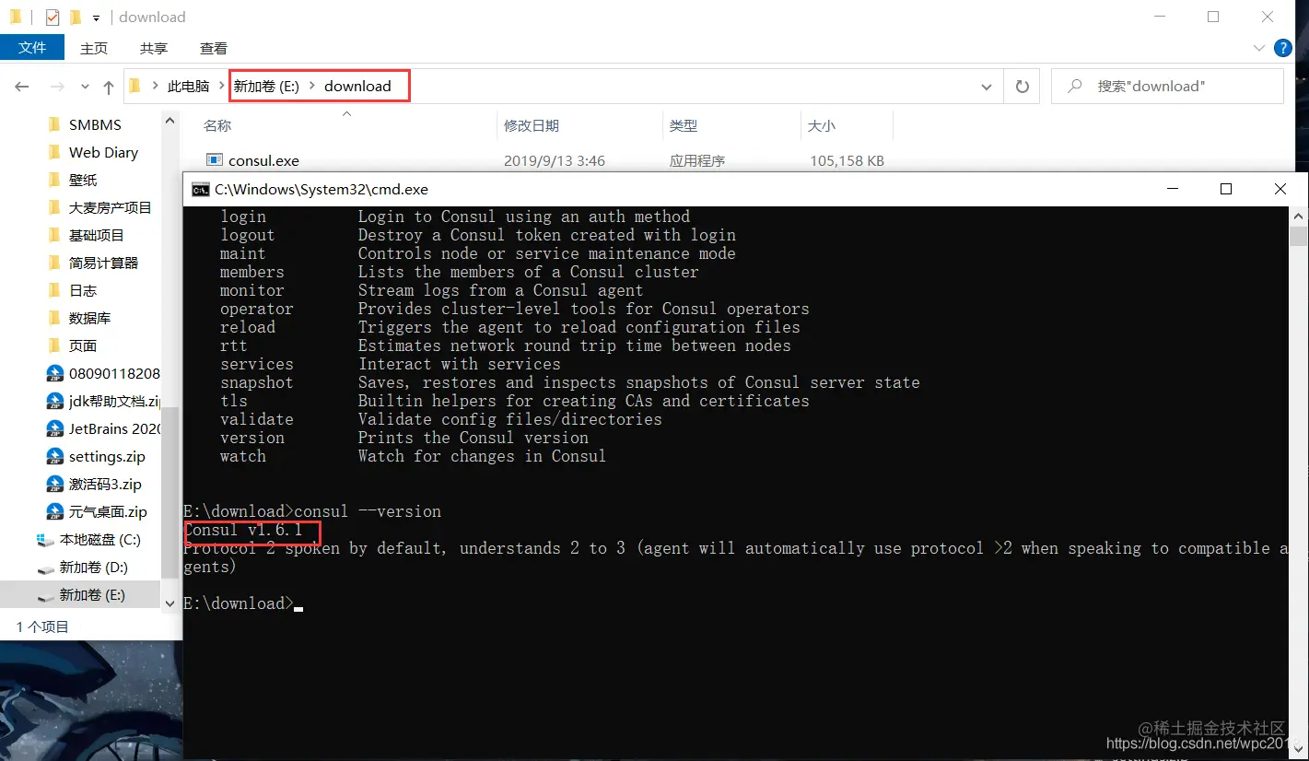Sort files by 类型 column
This screenshot has width=1309, height=761.
tap(684, 125)
